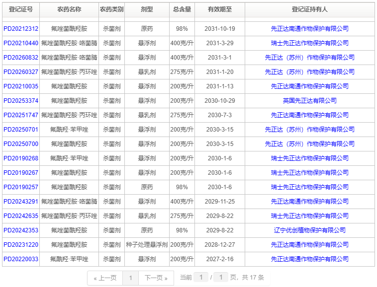Select the date 2027-2-16
377x287 pixels.
(x=220, y=259)
